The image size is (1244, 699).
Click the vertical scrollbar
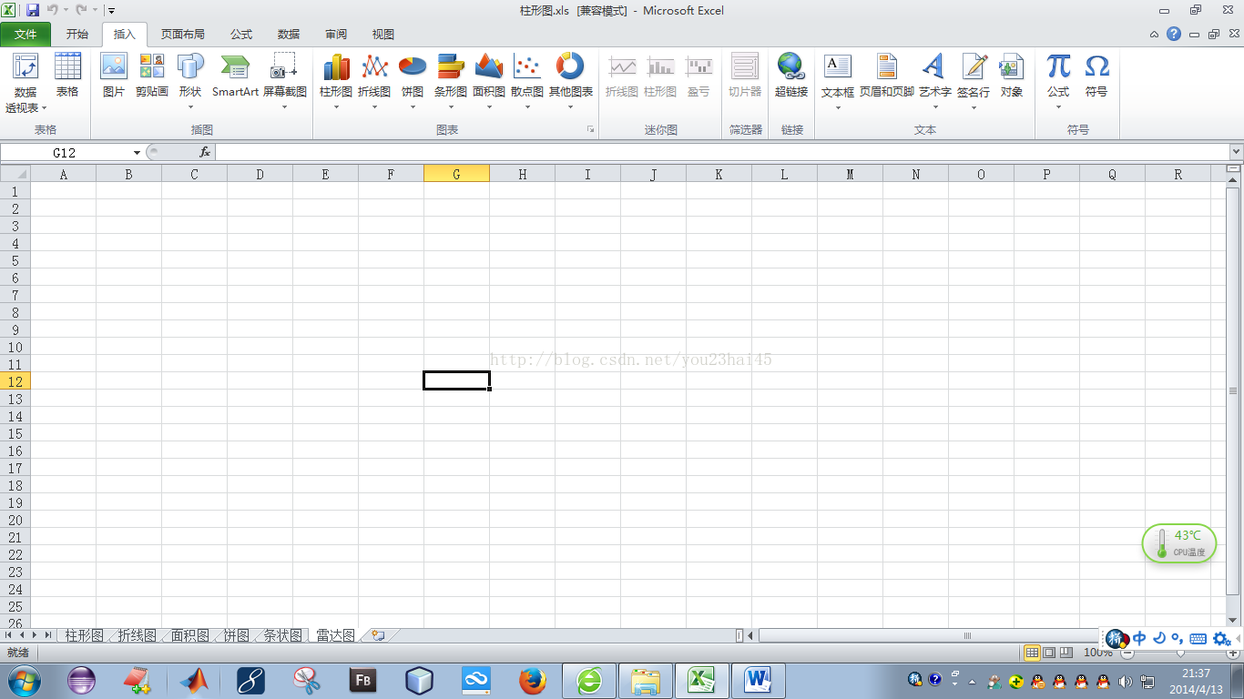tap(1233, 390)
